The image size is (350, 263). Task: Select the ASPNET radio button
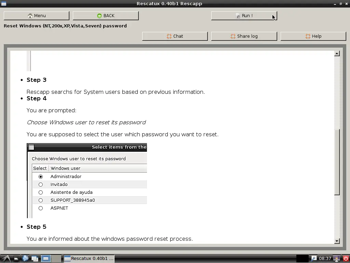click(x=41, y=208)
